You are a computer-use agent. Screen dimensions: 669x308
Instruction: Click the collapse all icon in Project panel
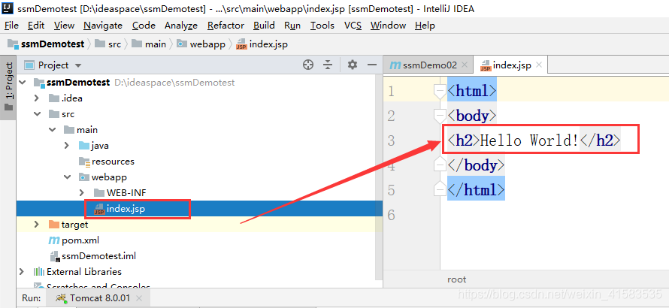[328, 65]
